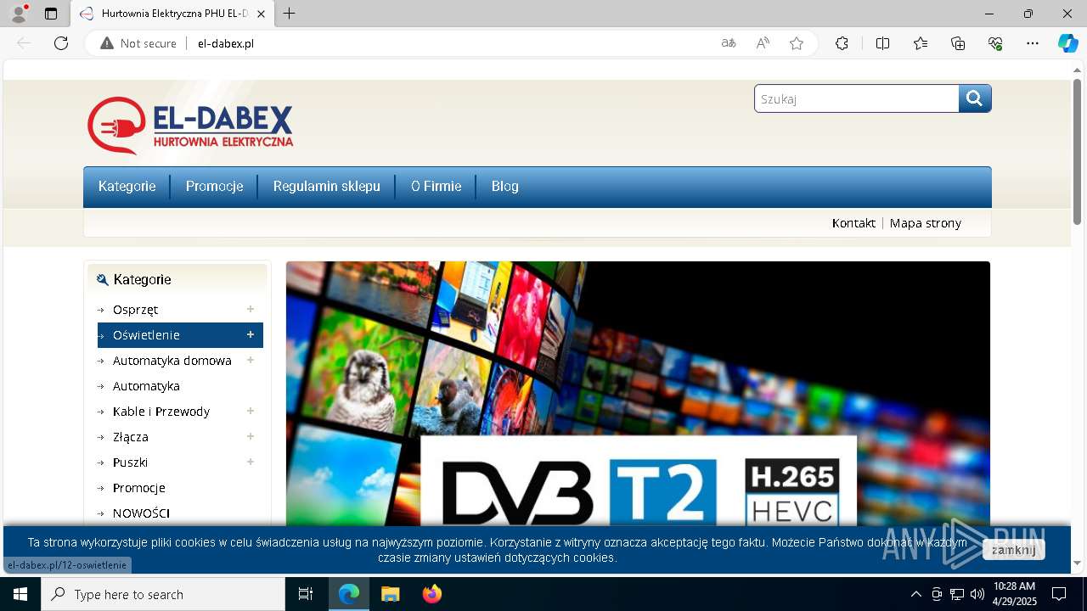Open Automatyka domowa category link
Viewport: 1087px width, 611px height.
tap(172, 361)
